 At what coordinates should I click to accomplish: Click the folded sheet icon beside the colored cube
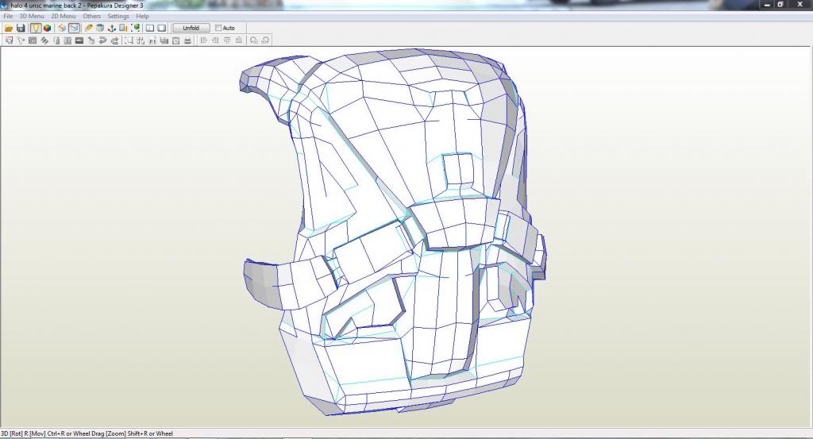tap(62, 28)
